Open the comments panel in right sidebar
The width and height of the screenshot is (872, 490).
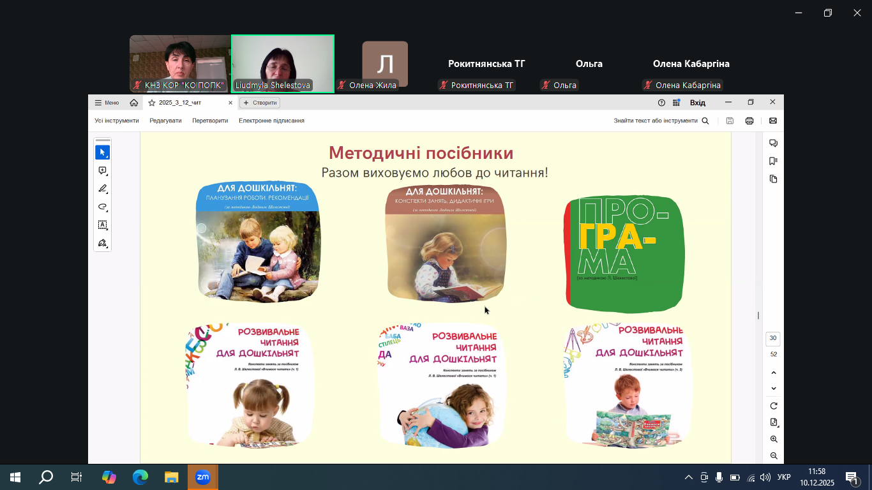[x=773, y=143]
